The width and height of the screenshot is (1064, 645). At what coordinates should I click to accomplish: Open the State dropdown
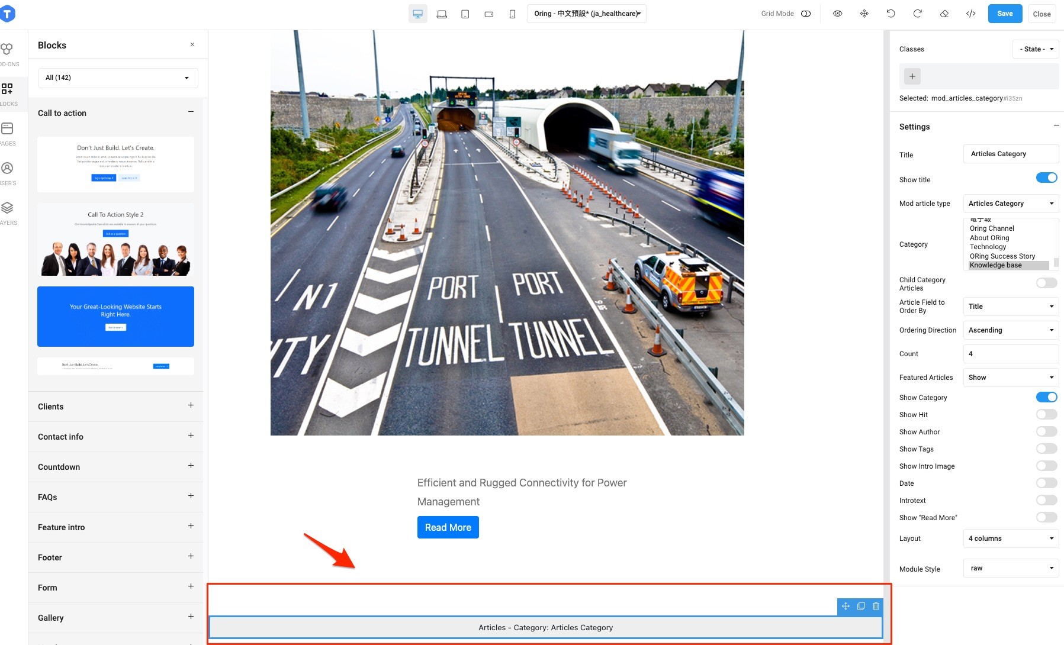click(1036, 49)
